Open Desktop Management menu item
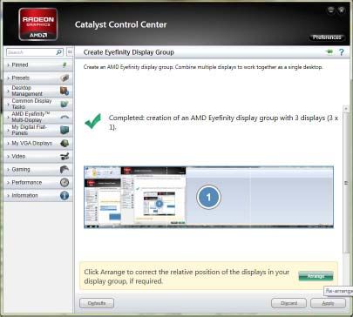353x317 pixels. point(37,91)
